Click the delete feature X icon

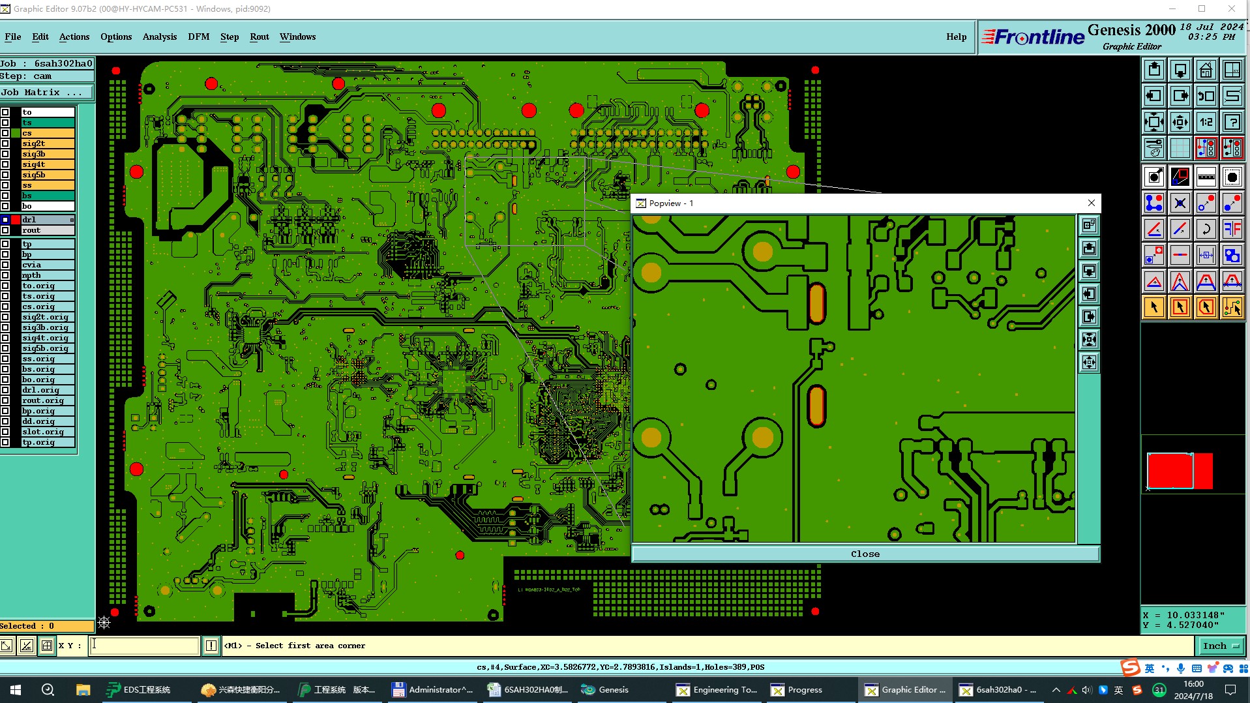[1180, 203]
